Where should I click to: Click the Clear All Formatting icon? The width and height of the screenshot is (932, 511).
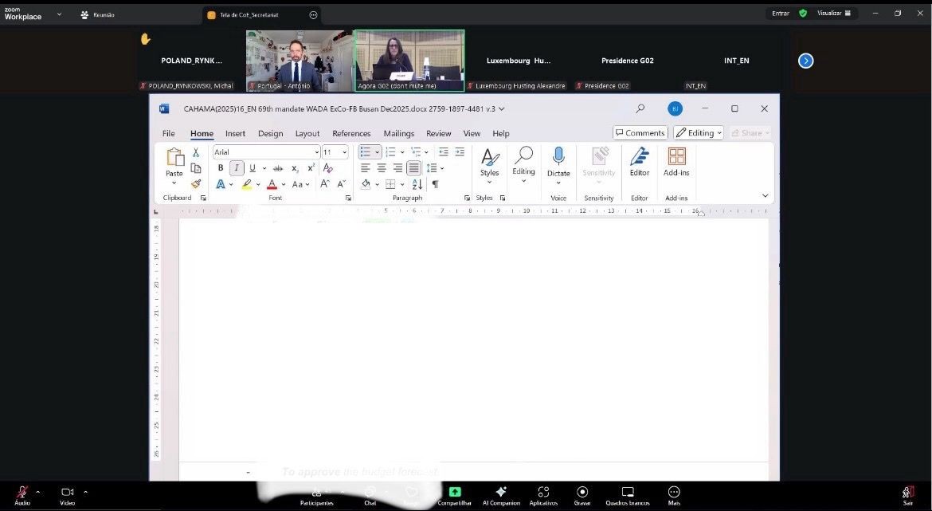tap(327, 168)
